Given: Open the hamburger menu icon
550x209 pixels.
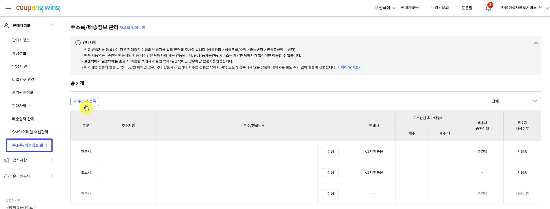Looking at the screenshot, I should (8, 8).
